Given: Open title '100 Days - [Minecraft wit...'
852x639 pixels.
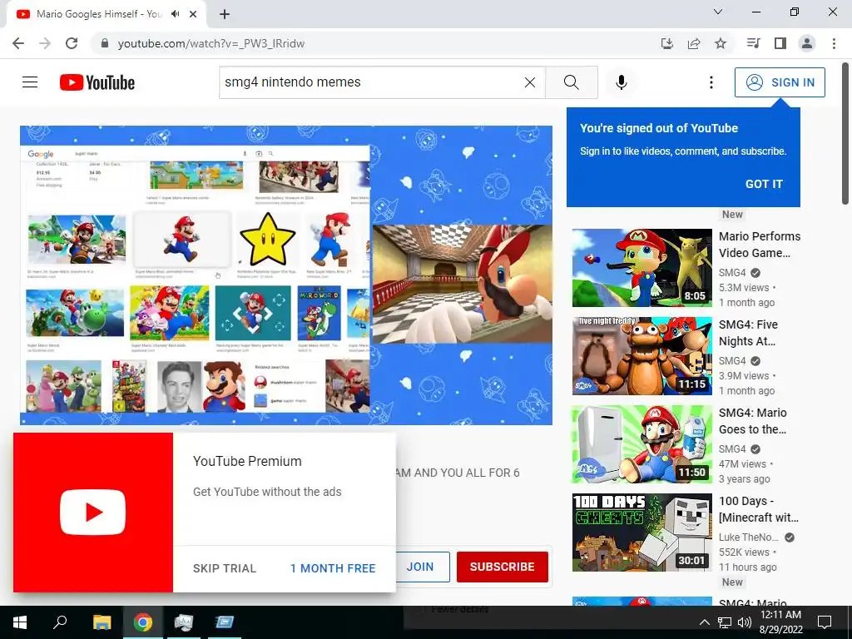Looking at the screenshot, I should (x=759, y=509).
